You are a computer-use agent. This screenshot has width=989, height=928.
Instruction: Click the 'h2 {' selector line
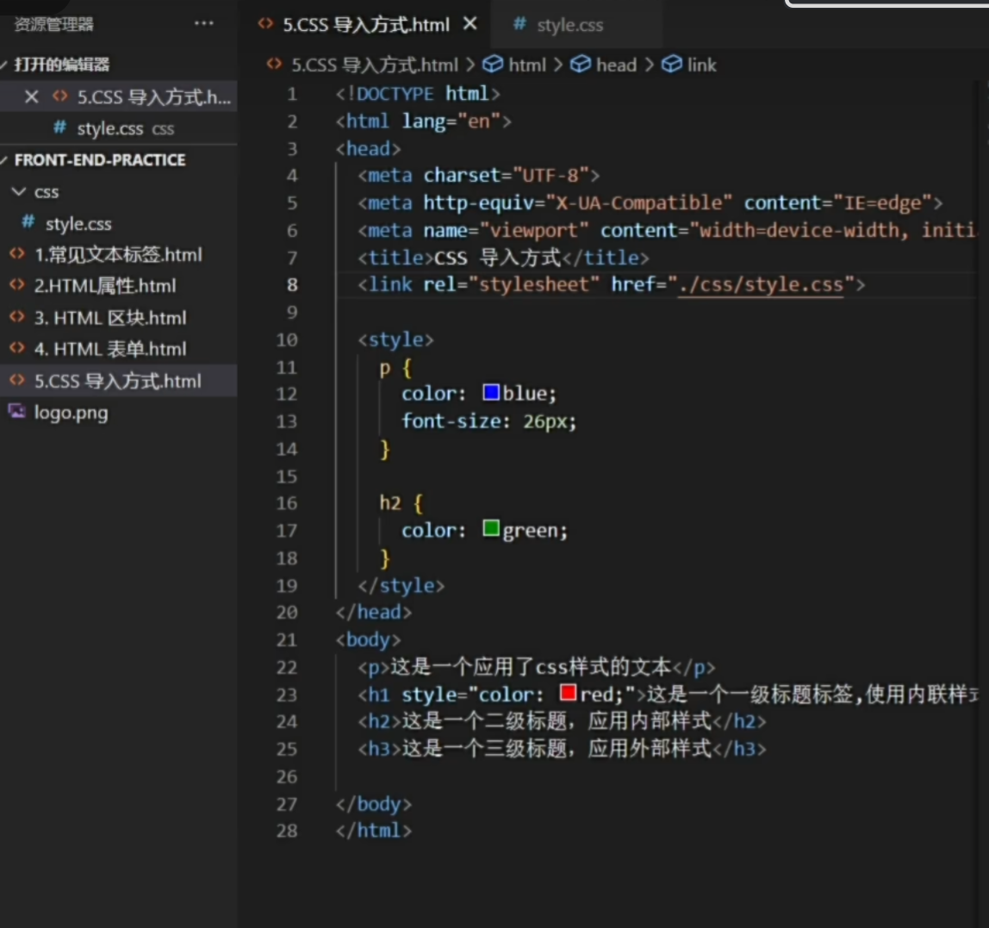click(x=401, y=503)
